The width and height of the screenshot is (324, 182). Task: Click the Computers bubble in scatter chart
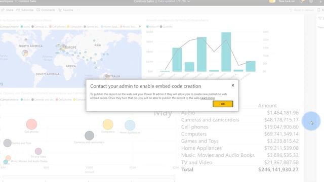pyautogui.click(x=108, y=124)
